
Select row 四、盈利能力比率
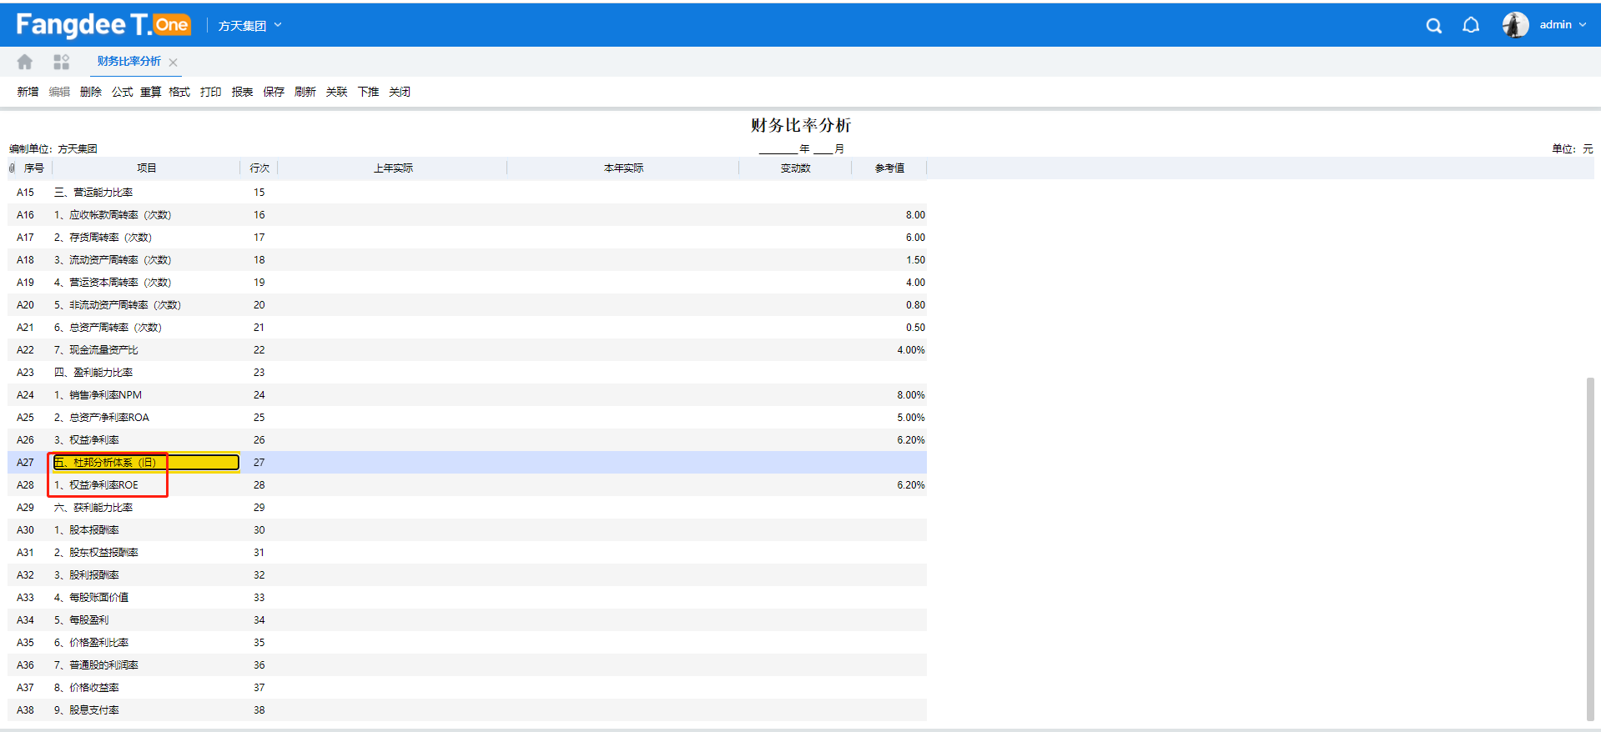tap(467, 373)
